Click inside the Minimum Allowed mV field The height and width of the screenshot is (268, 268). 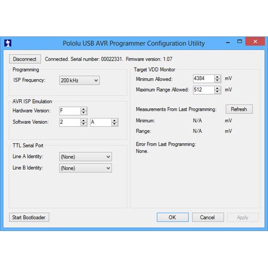point(204,79)
